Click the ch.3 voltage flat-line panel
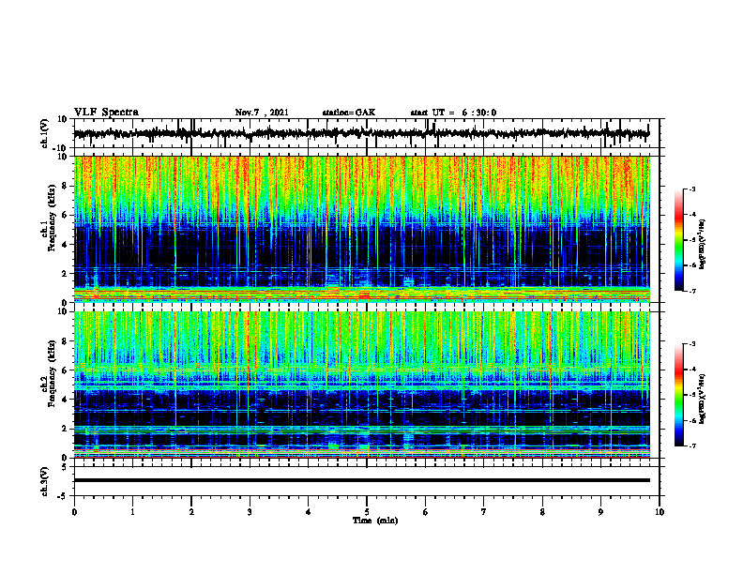The height and width of the screenshot is (574, 743). pyautogui.click(x=367, y=481)
